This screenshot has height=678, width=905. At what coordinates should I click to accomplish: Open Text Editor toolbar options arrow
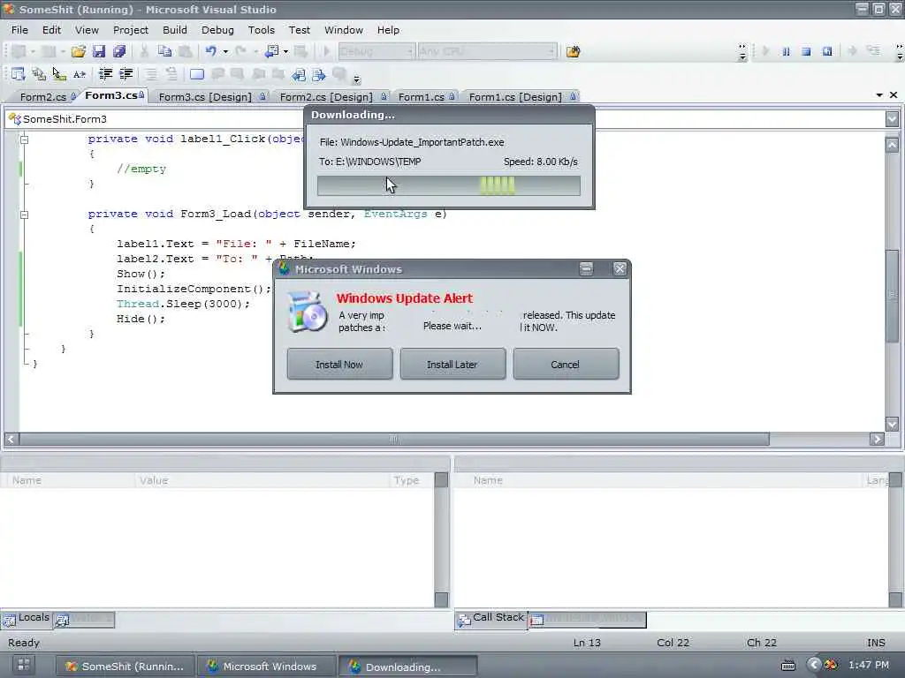357,79
